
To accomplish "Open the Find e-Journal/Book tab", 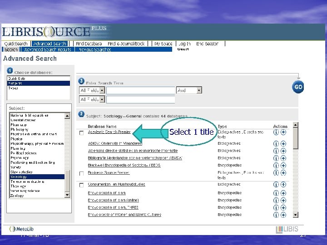I will pyautogui.click(x=126, y=44).
